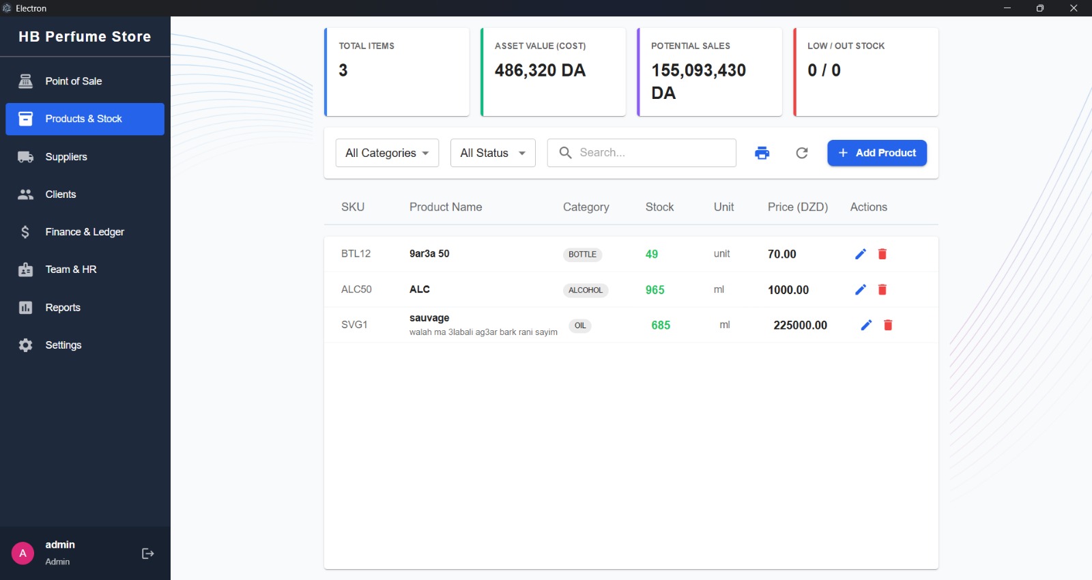The width and height of the screenshot is (1092, 580).
Task: Open the All Categories dropdown
Action: coord(387,153)
